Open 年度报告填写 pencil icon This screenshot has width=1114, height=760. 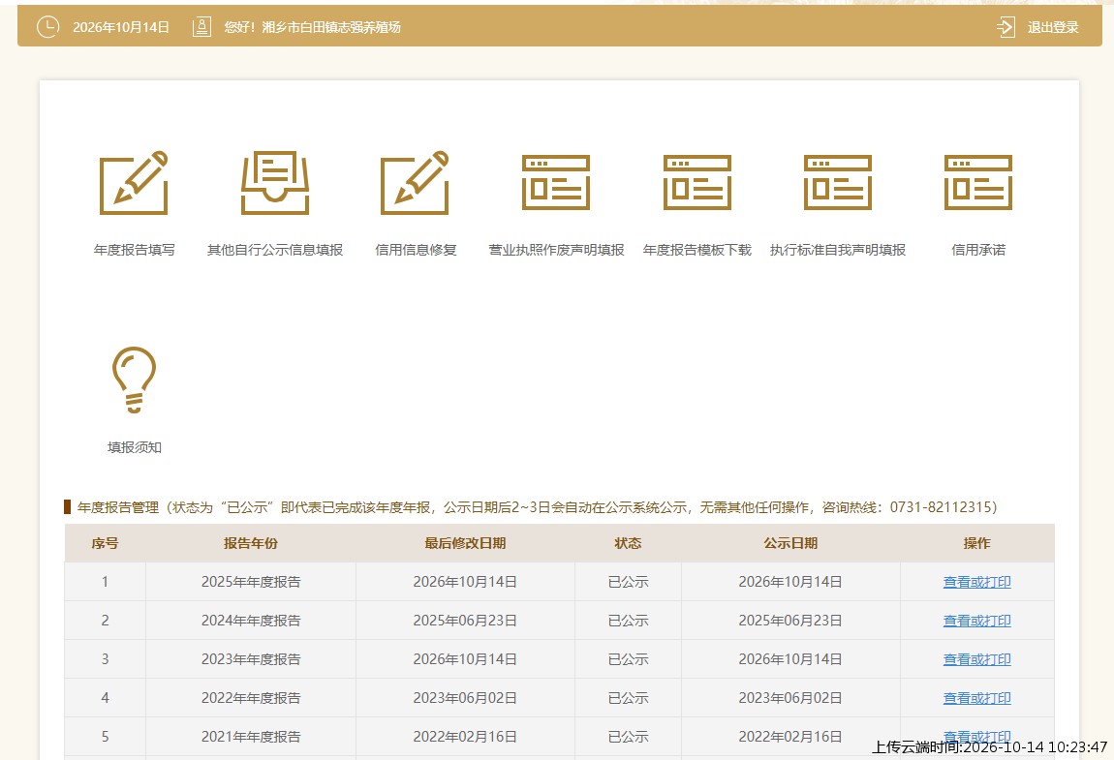pos(135,183)
